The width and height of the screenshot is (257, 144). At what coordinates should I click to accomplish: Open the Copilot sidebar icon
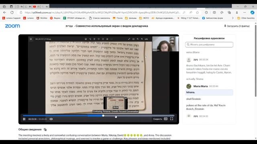pos(252,12)
